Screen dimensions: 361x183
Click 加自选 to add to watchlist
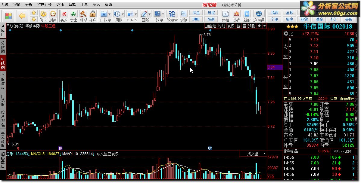tap(211, 26)
